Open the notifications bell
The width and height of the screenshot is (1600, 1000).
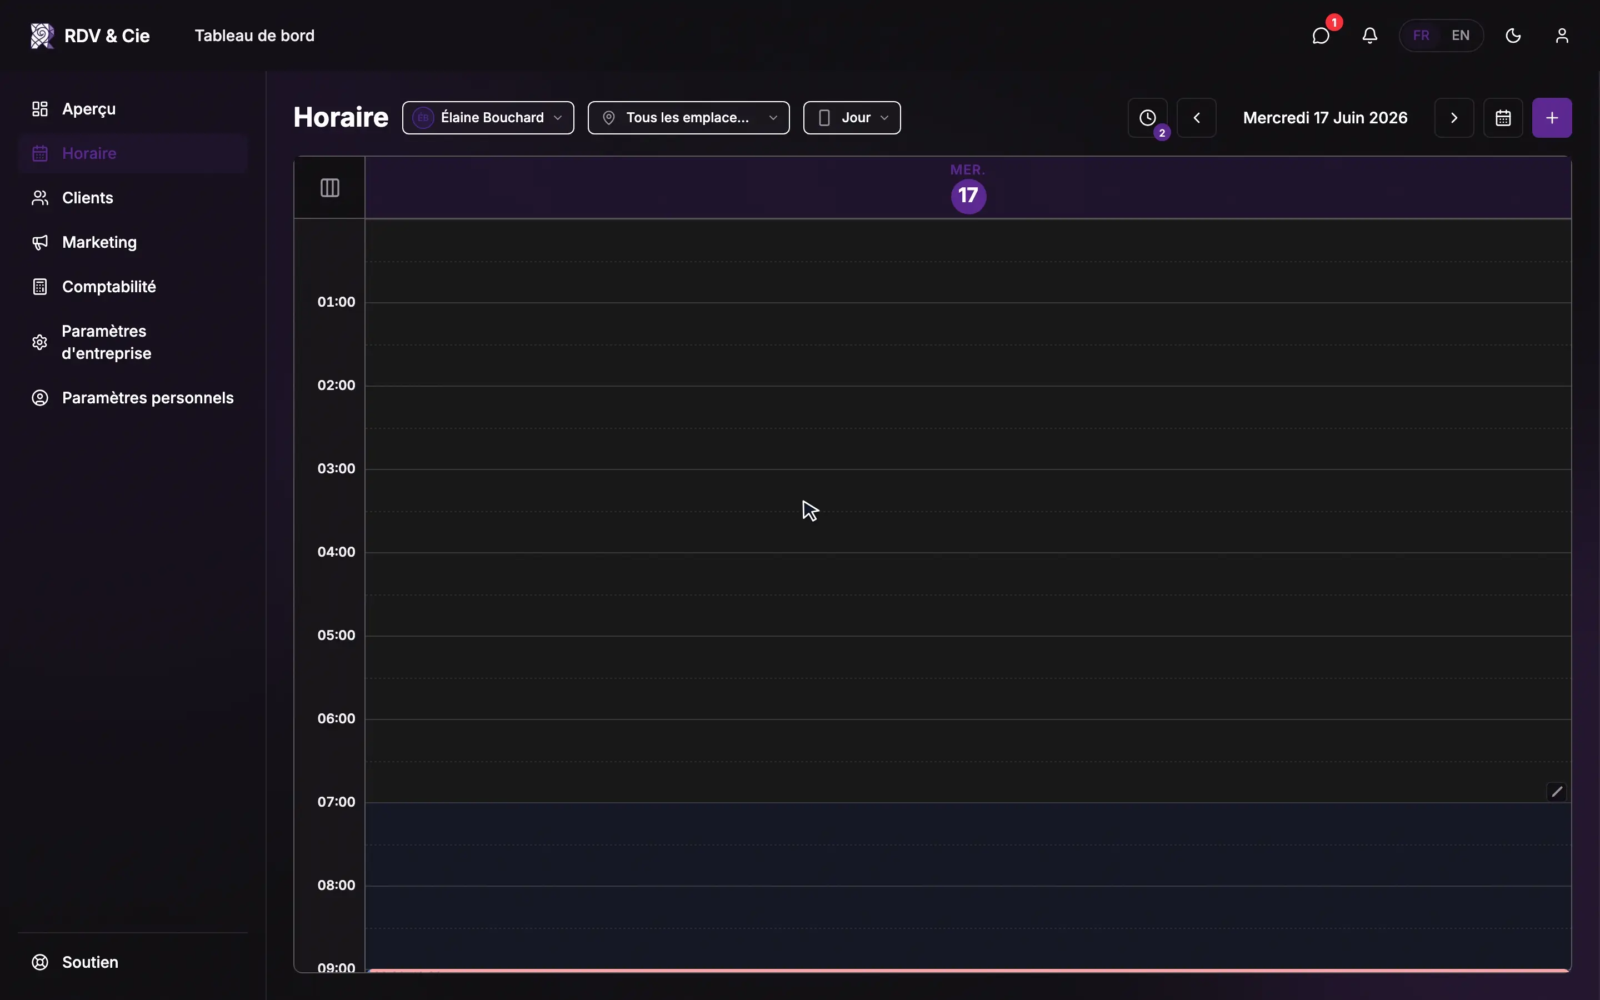(1370, 36)
